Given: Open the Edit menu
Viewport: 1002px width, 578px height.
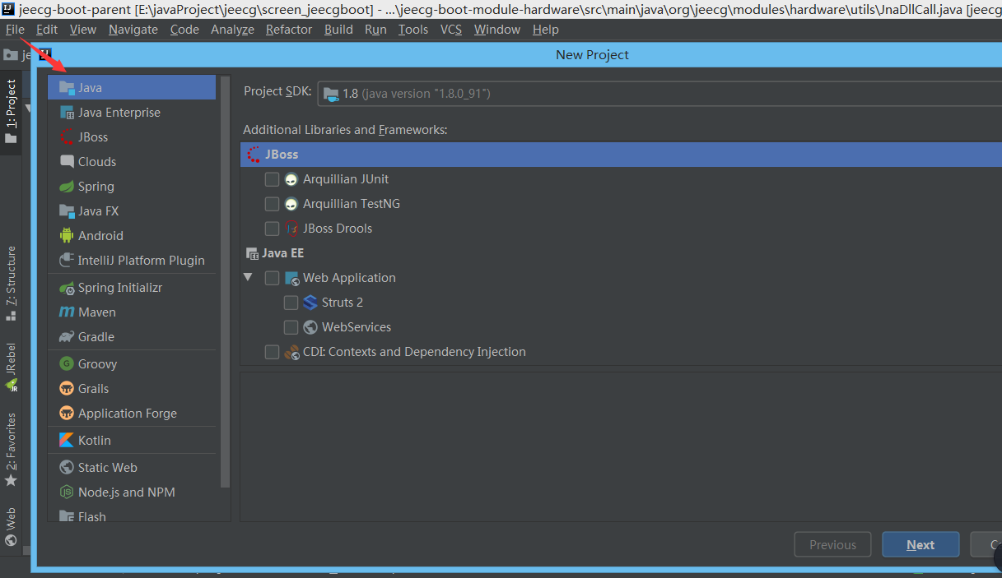Looking at the screenshot, I should (x=47, y=29).
